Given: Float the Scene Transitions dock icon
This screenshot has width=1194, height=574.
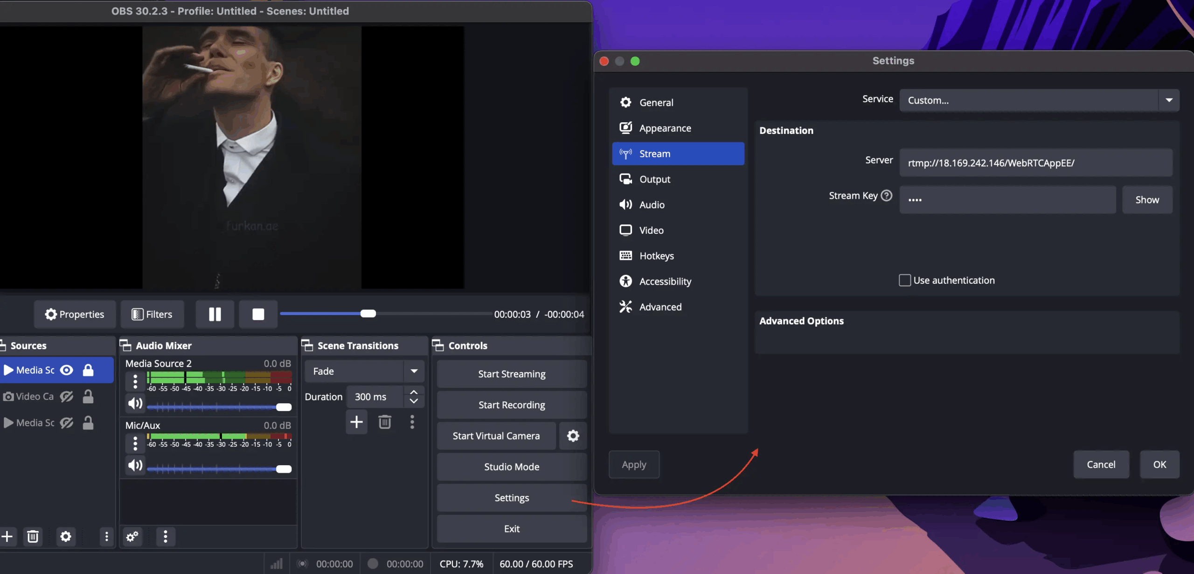Looking at the screenshot, I should (x=307, y=345).
